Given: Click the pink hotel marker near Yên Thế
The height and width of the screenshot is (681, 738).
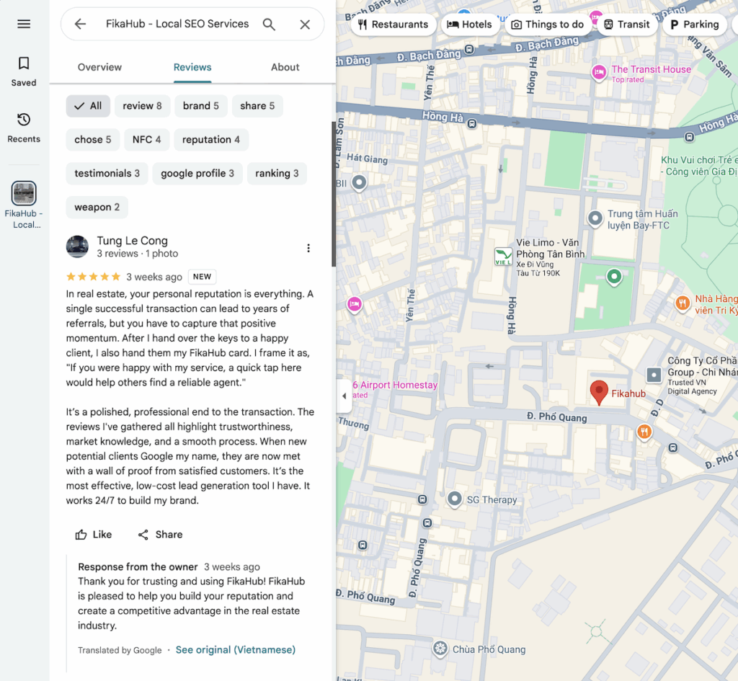Looking at the screenshot, I should [x=355, y=304].
